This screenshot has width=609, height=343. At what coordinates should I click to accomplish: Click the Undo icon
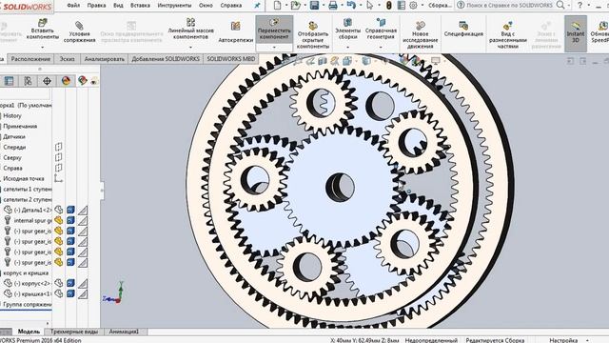351,6
